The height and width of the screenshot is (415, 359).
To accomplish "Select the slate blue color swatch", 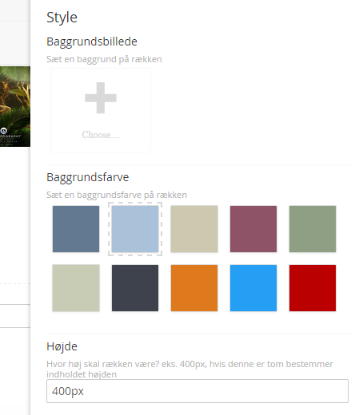I will 76,229.
